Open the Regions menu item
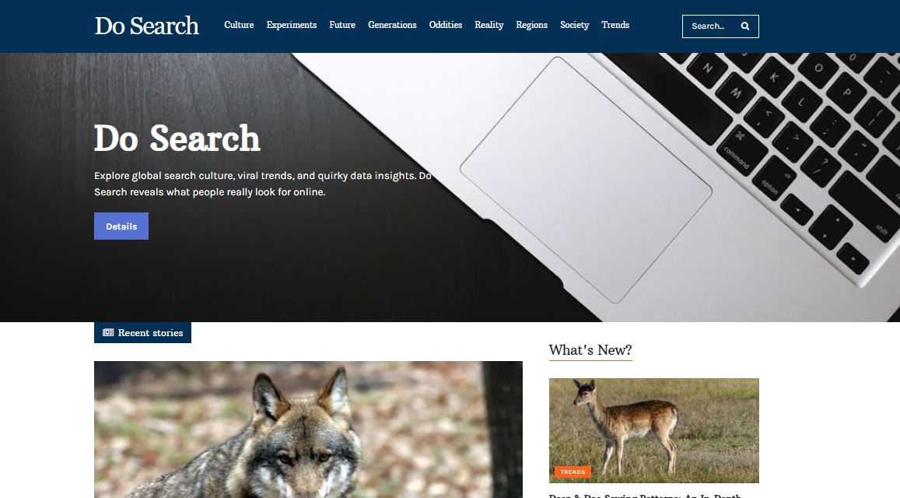The width and height of the screenshot is (900, 498). (531, 25)
